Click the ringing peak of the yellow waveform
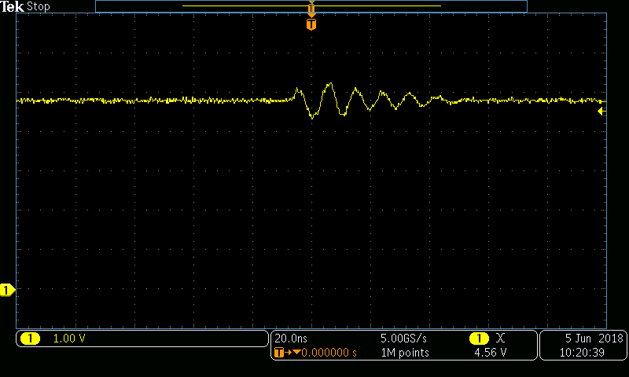 click(329, 84)
